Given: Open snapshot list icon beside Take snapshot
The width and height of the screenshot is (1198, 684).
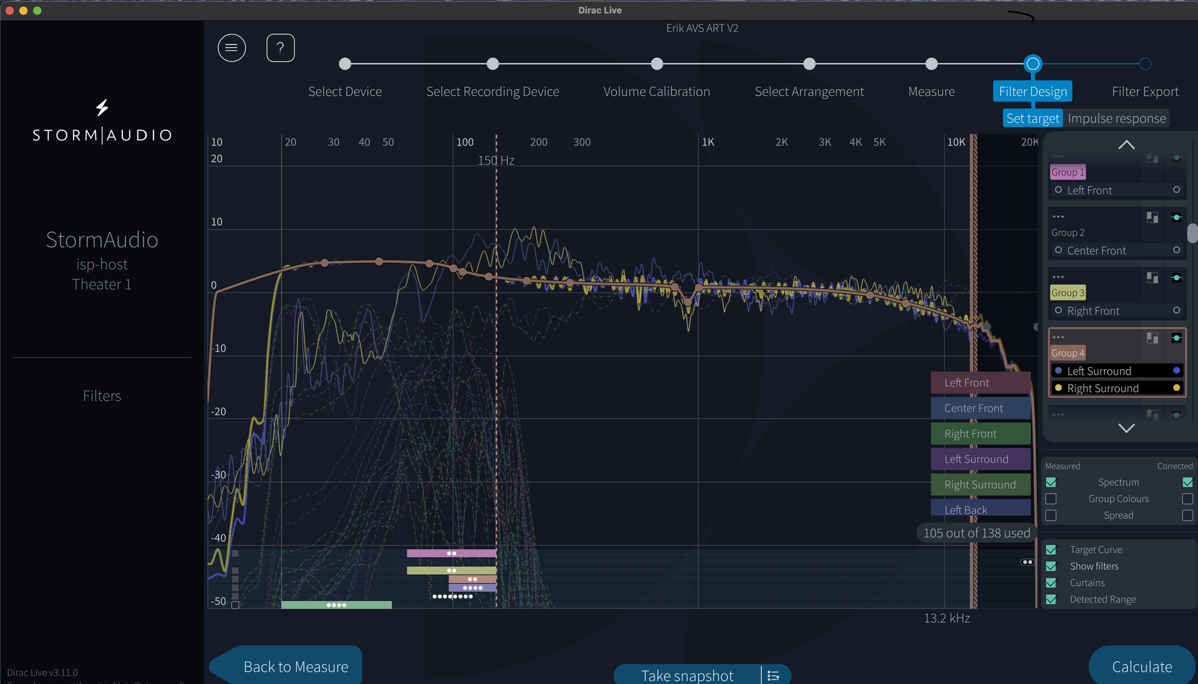Looking at the screenshot, I should (774, 675).
